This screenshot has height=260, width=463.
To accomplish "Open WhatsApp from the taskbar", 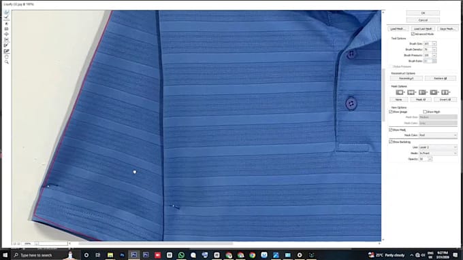I will coord(181,255).
